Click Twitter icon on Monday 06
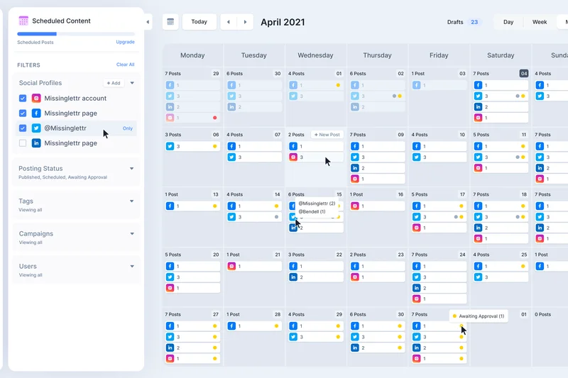 (170, 146)
